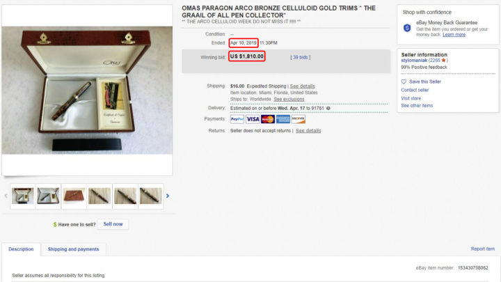501x282 pixels.
Task: Click the American Express card icon
Action: (283, 119)
